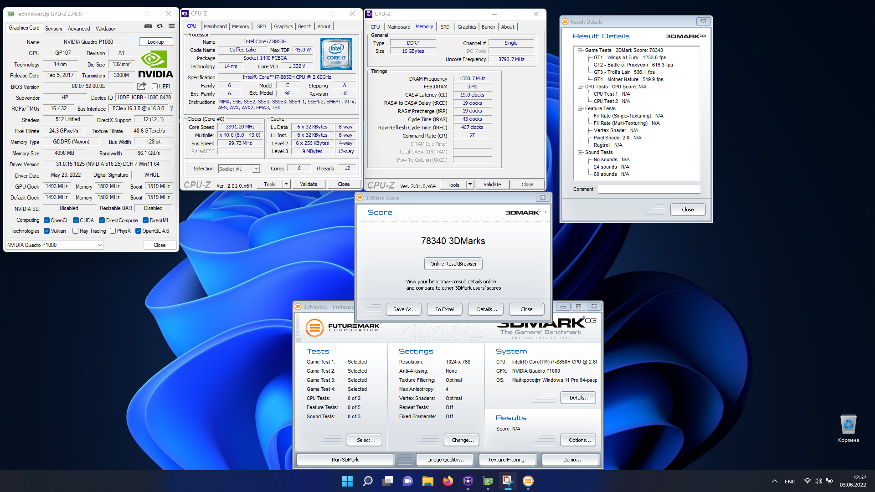Switch to Advanced tab in GPU-Z

(x=79, y=28)
